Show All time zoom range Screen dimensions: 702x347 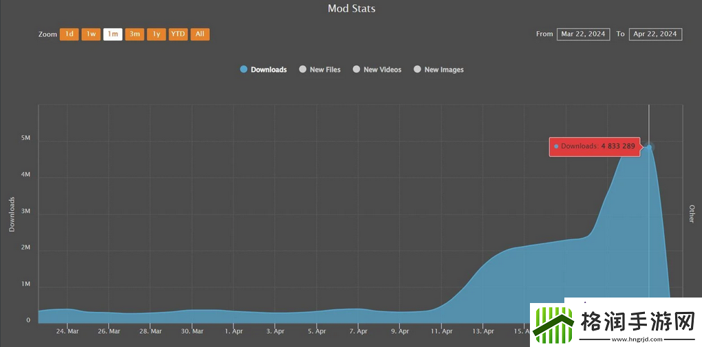[x=200, y=34]
